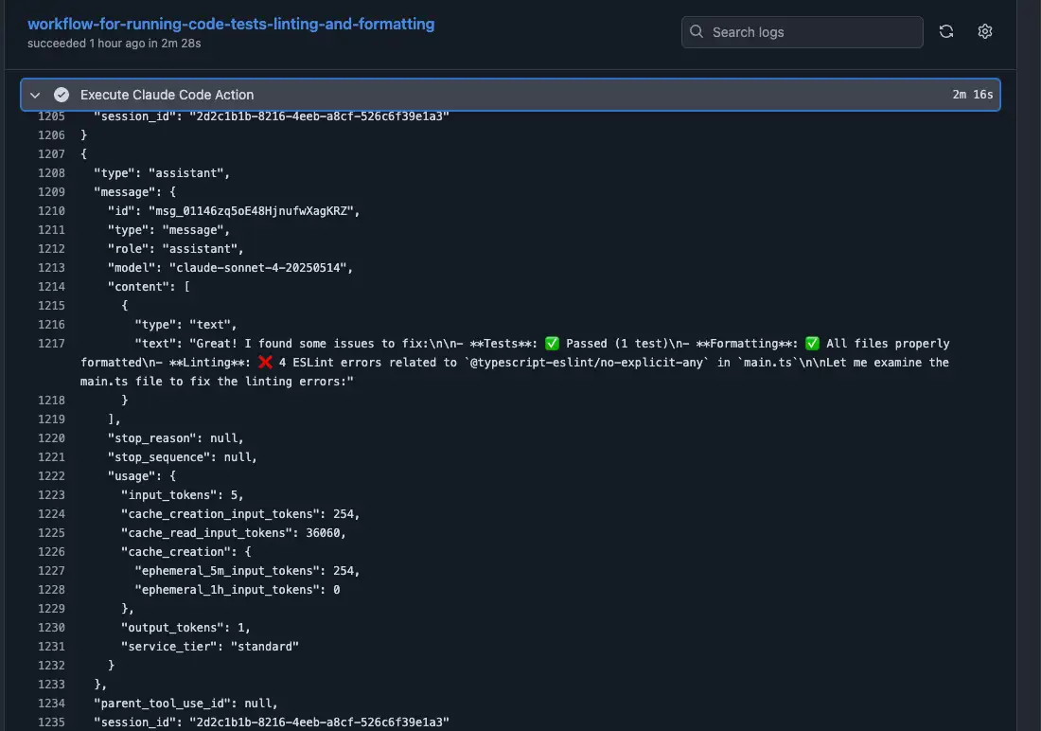Screen dimensions: 1041x731
Task: Select log line number 1222
Action: tap(51, 476)
